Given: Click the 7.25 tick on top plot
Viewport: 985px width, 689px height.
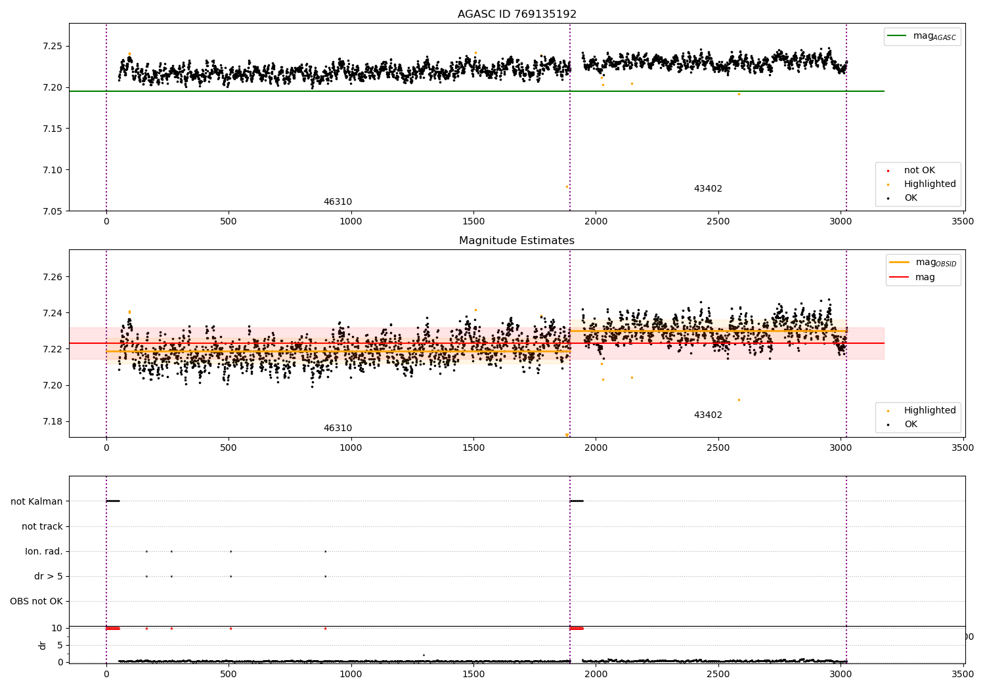Looking at the screenshot, I should pos(53,46).
